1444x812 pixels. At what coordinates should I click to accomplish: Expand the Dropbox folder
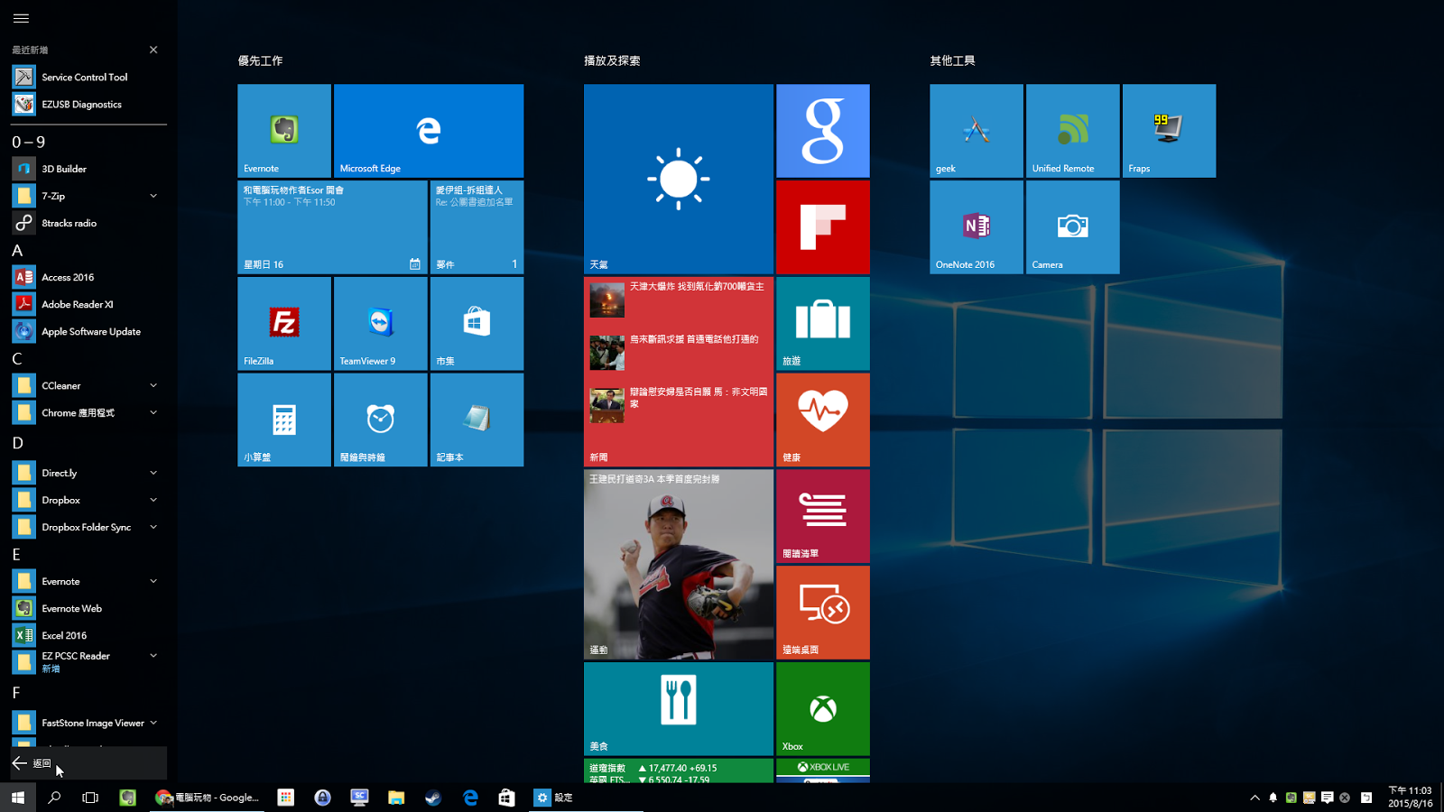(153, 500)
